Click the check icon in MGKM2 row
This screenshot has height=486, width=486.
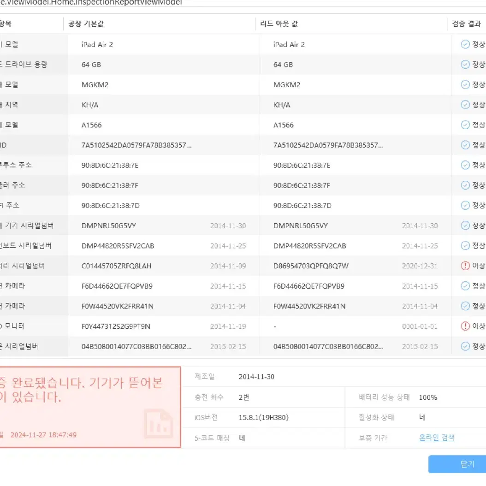point(465,85)
